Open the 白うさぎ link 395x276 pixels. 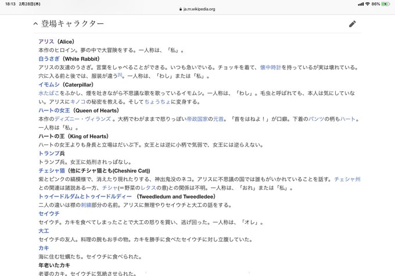pos(49,59)
